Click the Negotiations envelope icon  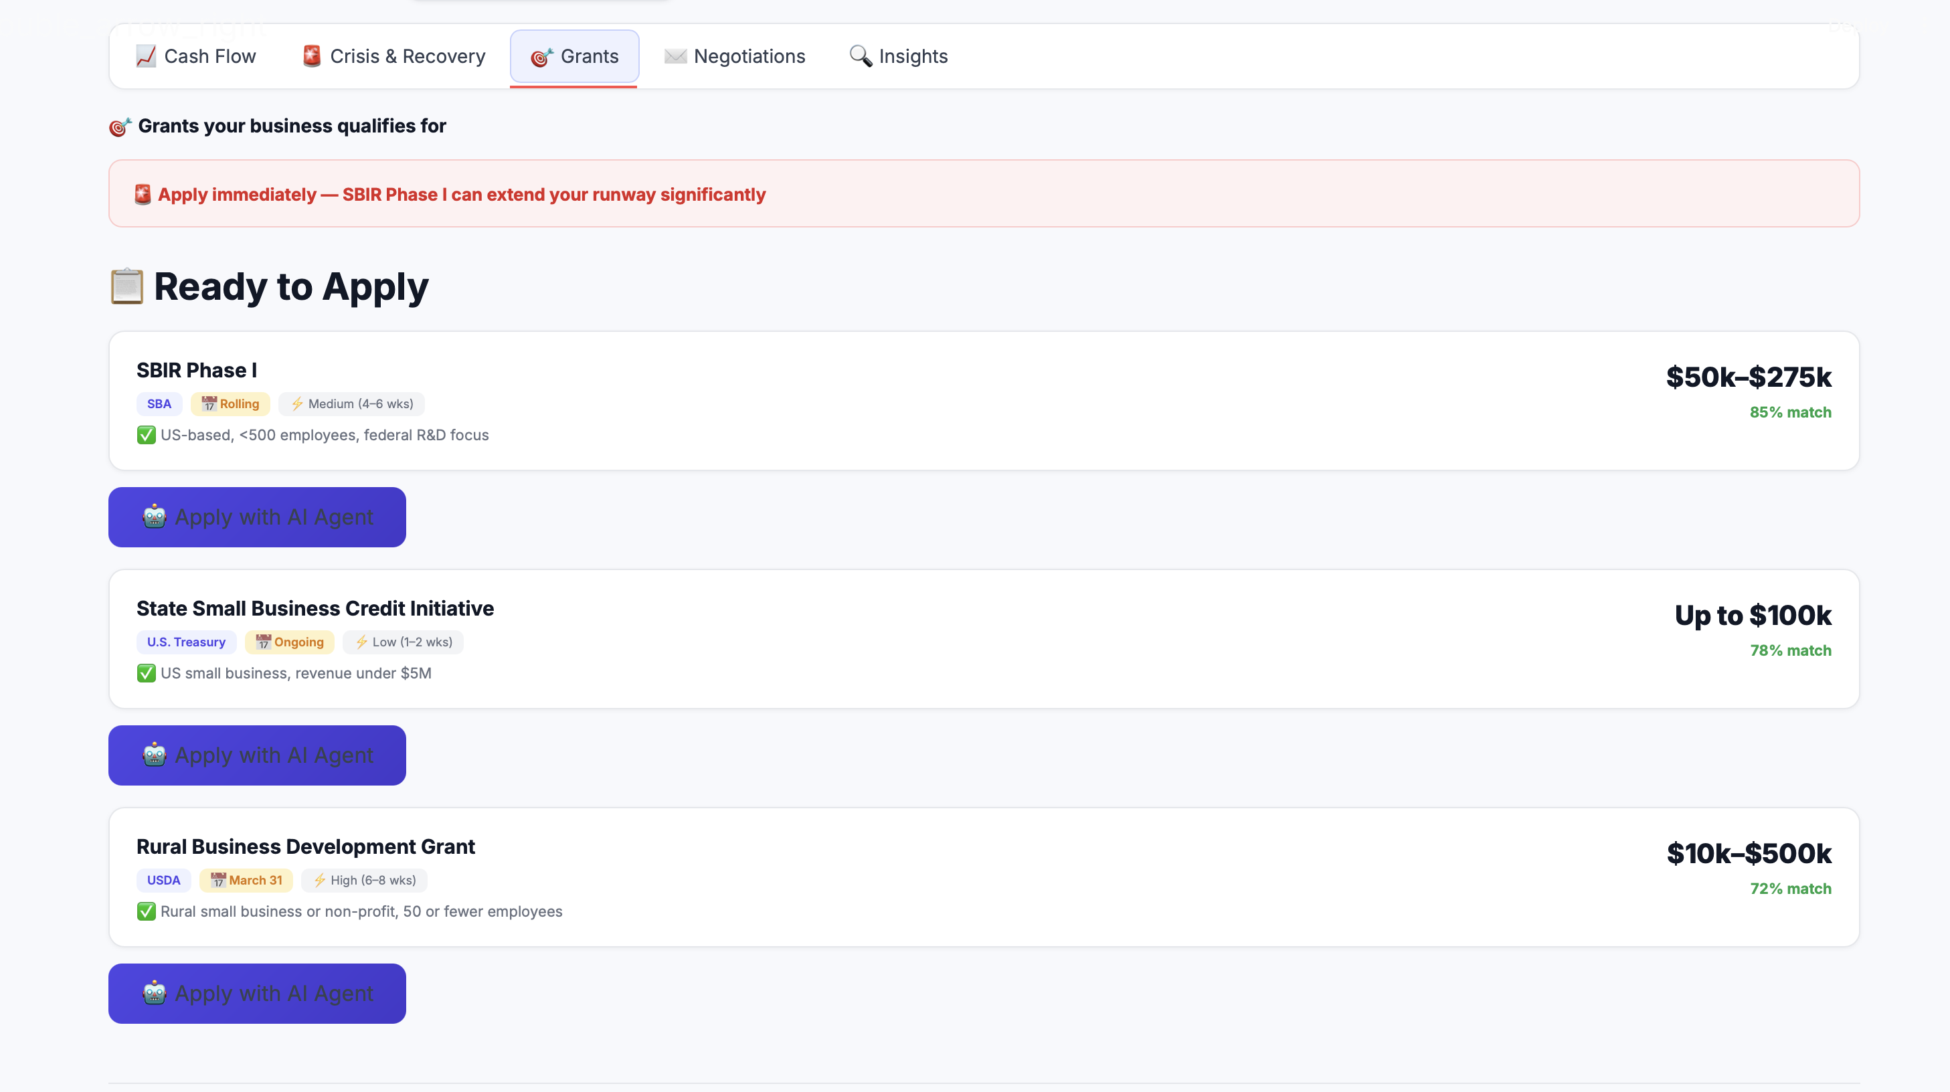coord(675,56)
